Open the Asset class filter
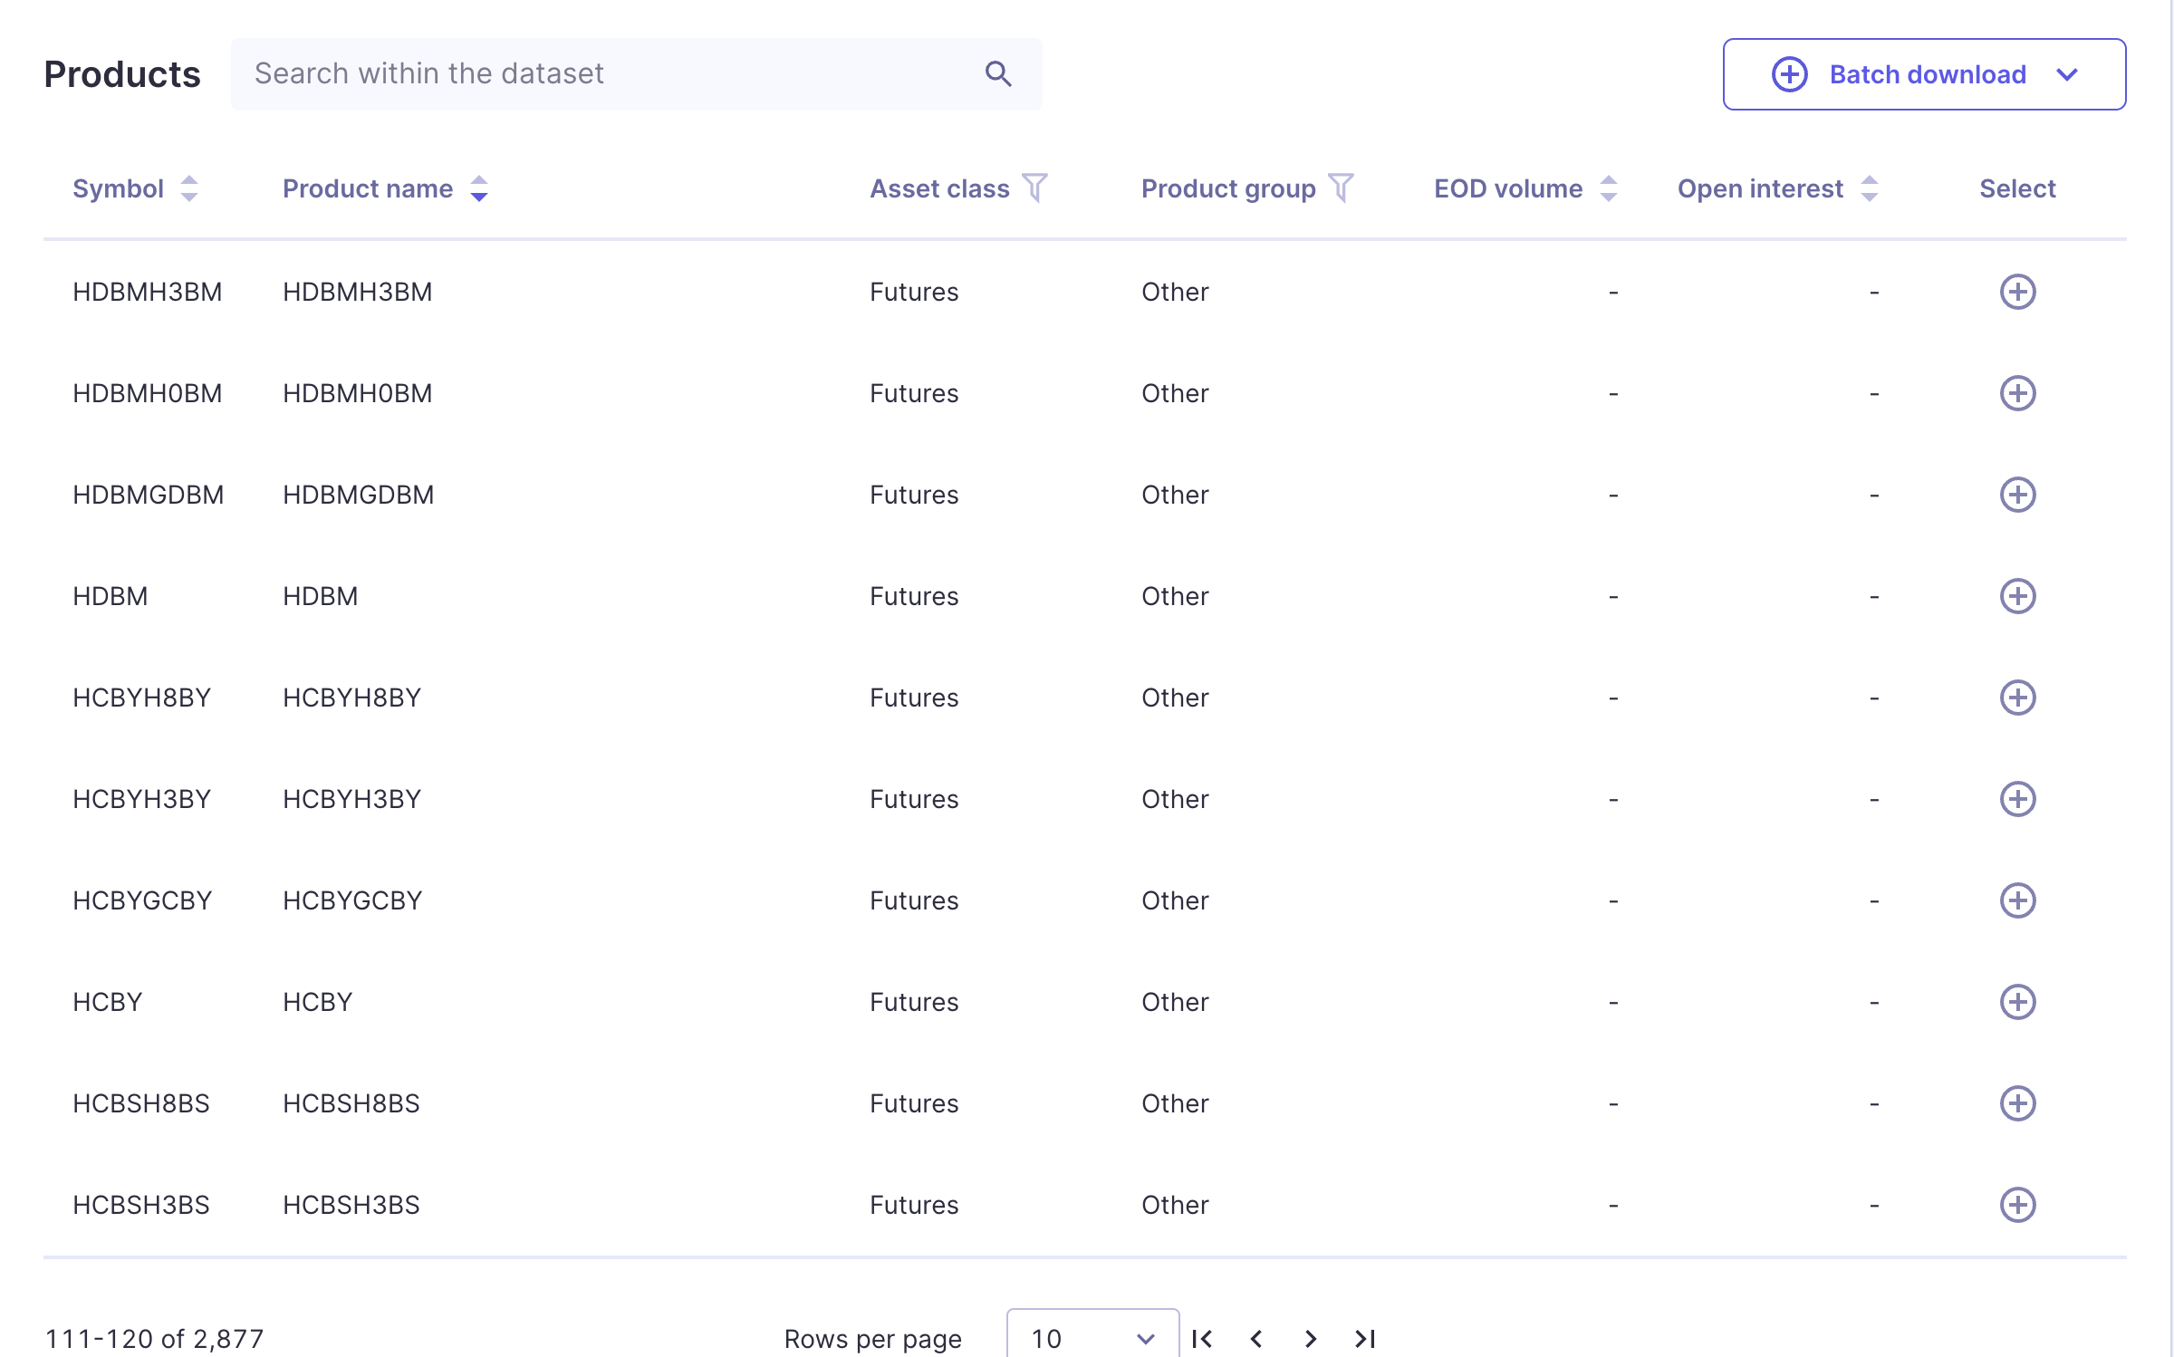The image size is (2174, 1357). pyautogui.click(x=1034, y=188)
